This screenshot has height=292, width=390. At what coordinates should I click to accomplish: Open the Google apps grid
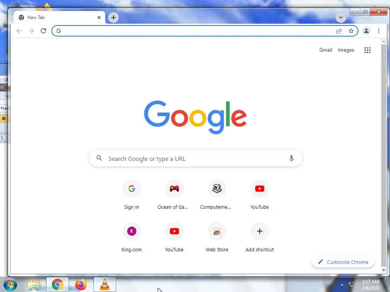pos(368,50)
